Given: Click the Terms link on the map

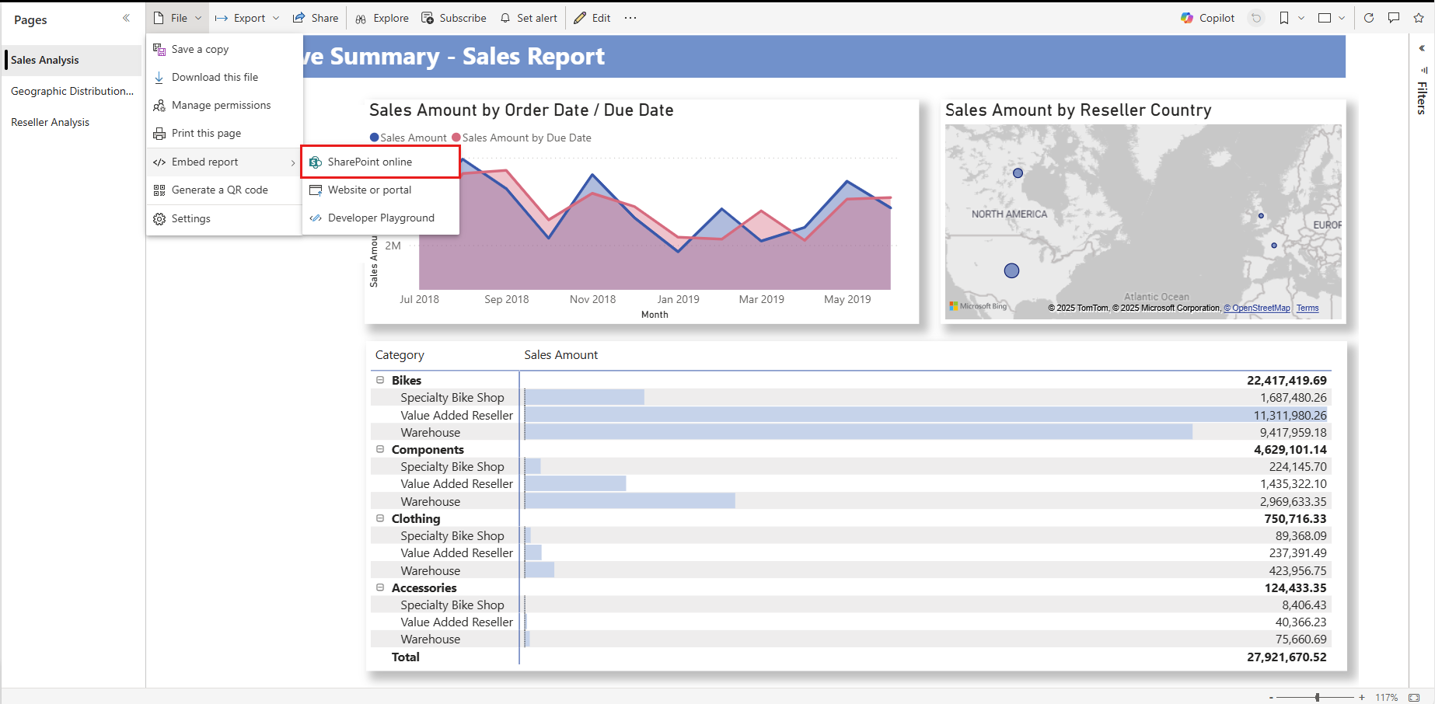Looking at the screenshot, I should coord(1307,308).
